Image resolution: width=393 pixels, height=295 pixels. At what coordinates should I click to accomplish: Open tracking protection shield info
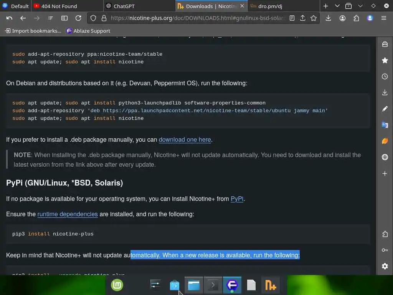click(x=93, y=18)
